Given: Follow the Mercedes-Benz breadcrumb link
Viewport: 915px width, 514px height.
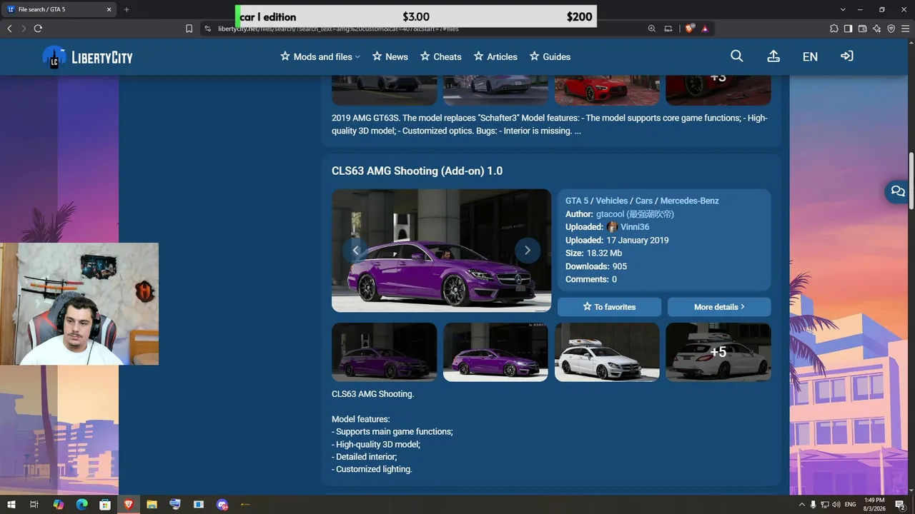Looking at the screenshot, I should coord(690,201).
